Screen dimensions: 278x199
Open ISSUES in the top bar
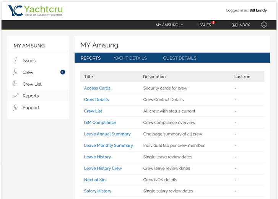pos(205,25)
